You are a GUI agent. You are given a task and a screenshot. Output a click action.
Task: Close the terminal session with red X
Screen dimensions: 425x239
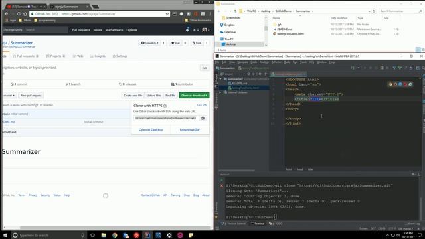(x=222, y=186)
